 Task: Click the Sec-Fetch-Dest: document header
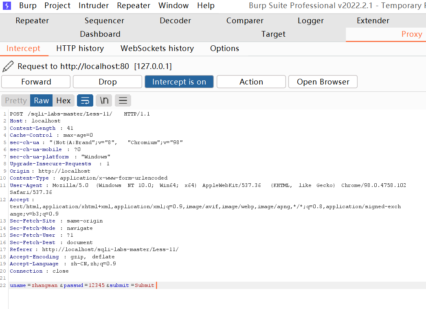[x=51, y=242]
